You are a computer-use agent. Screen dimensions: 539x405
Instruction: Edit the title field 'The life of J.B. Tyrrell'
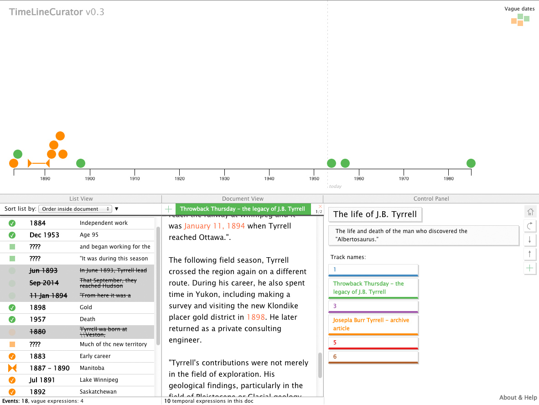[375, 214]
